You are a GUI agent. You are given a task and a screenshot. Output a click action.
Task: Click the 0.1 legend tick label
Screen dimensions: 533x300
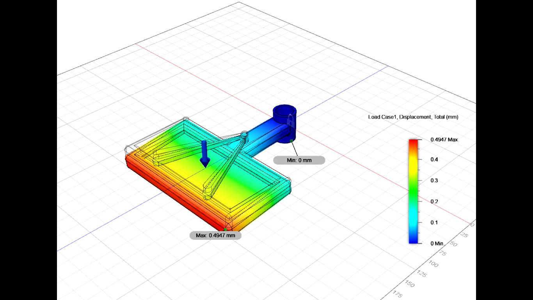point(434,222)
